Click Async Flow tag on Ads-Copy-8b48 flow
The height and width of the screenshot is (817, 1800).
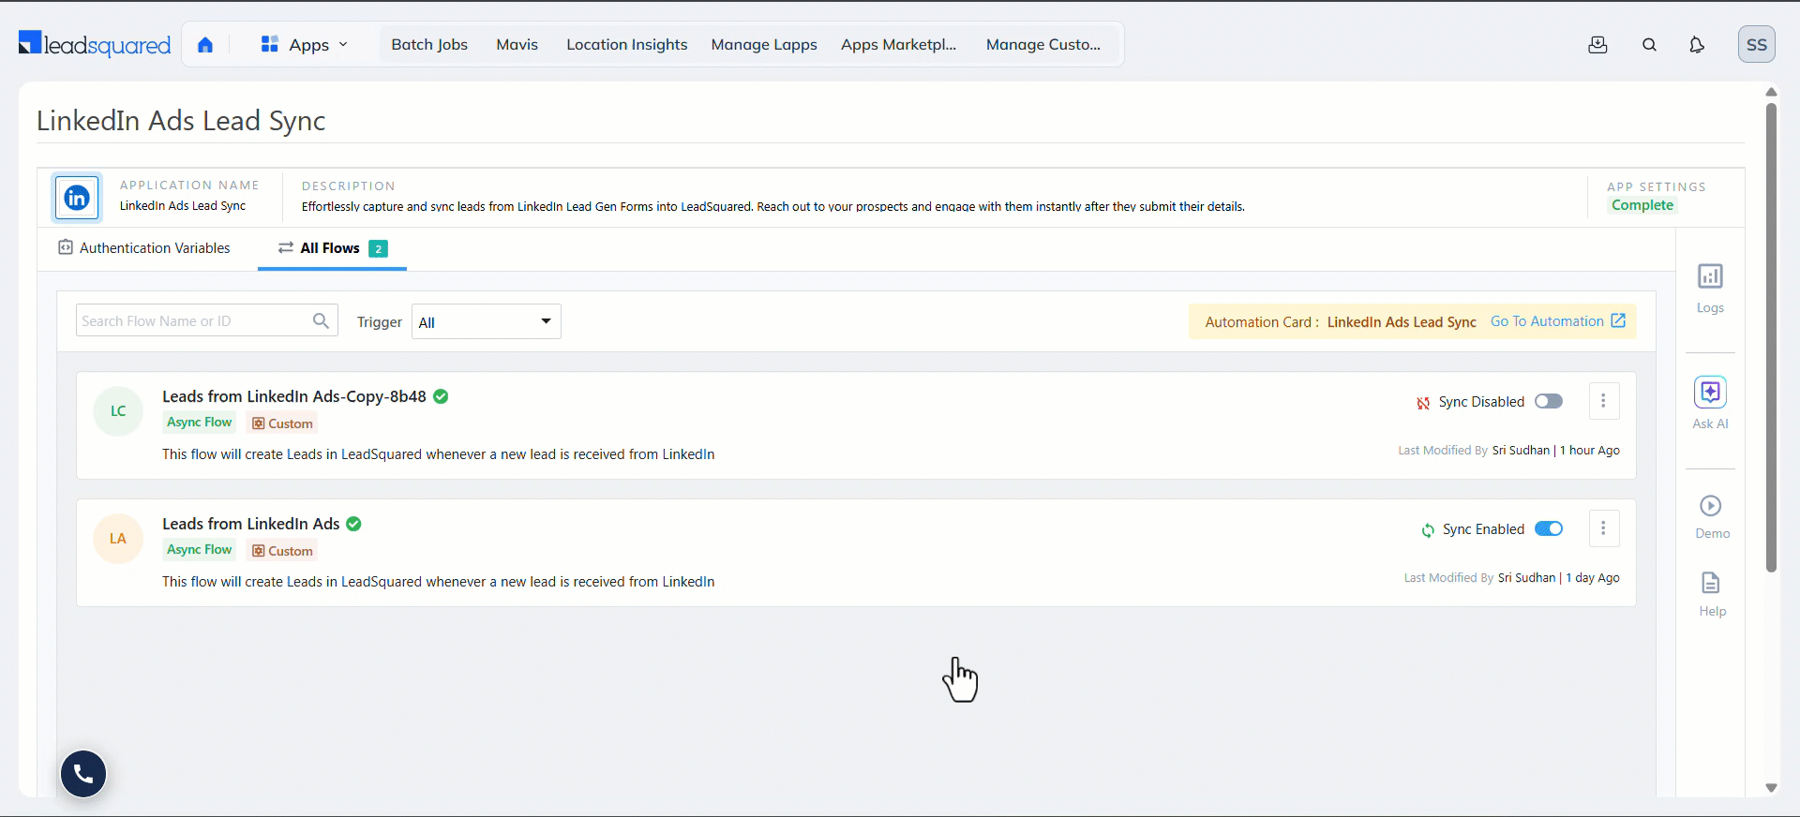click(x=200, y=423)
